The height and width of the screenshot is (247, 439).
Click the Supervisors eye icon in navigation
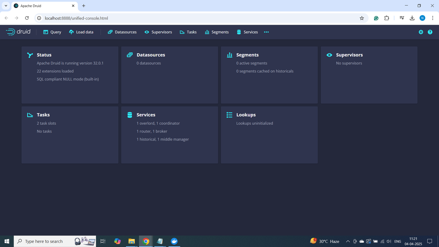146,32
